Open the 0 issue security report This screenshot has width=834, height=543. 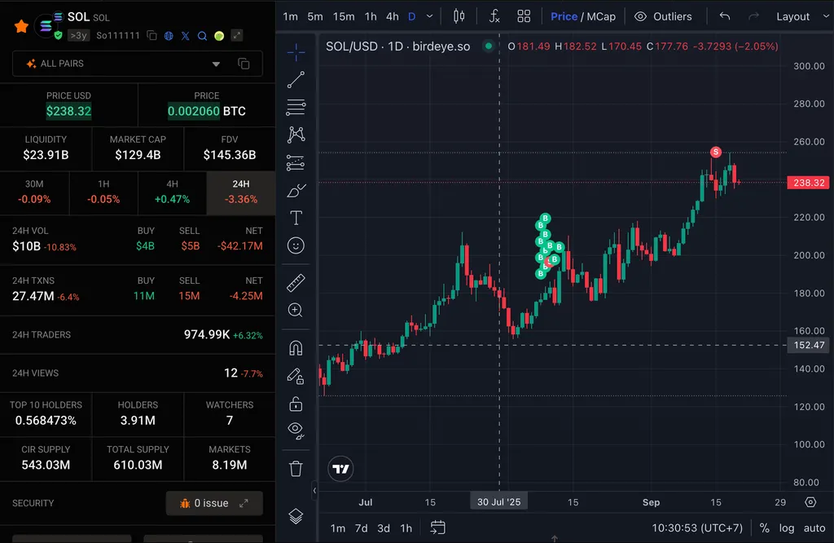point(214,503)
